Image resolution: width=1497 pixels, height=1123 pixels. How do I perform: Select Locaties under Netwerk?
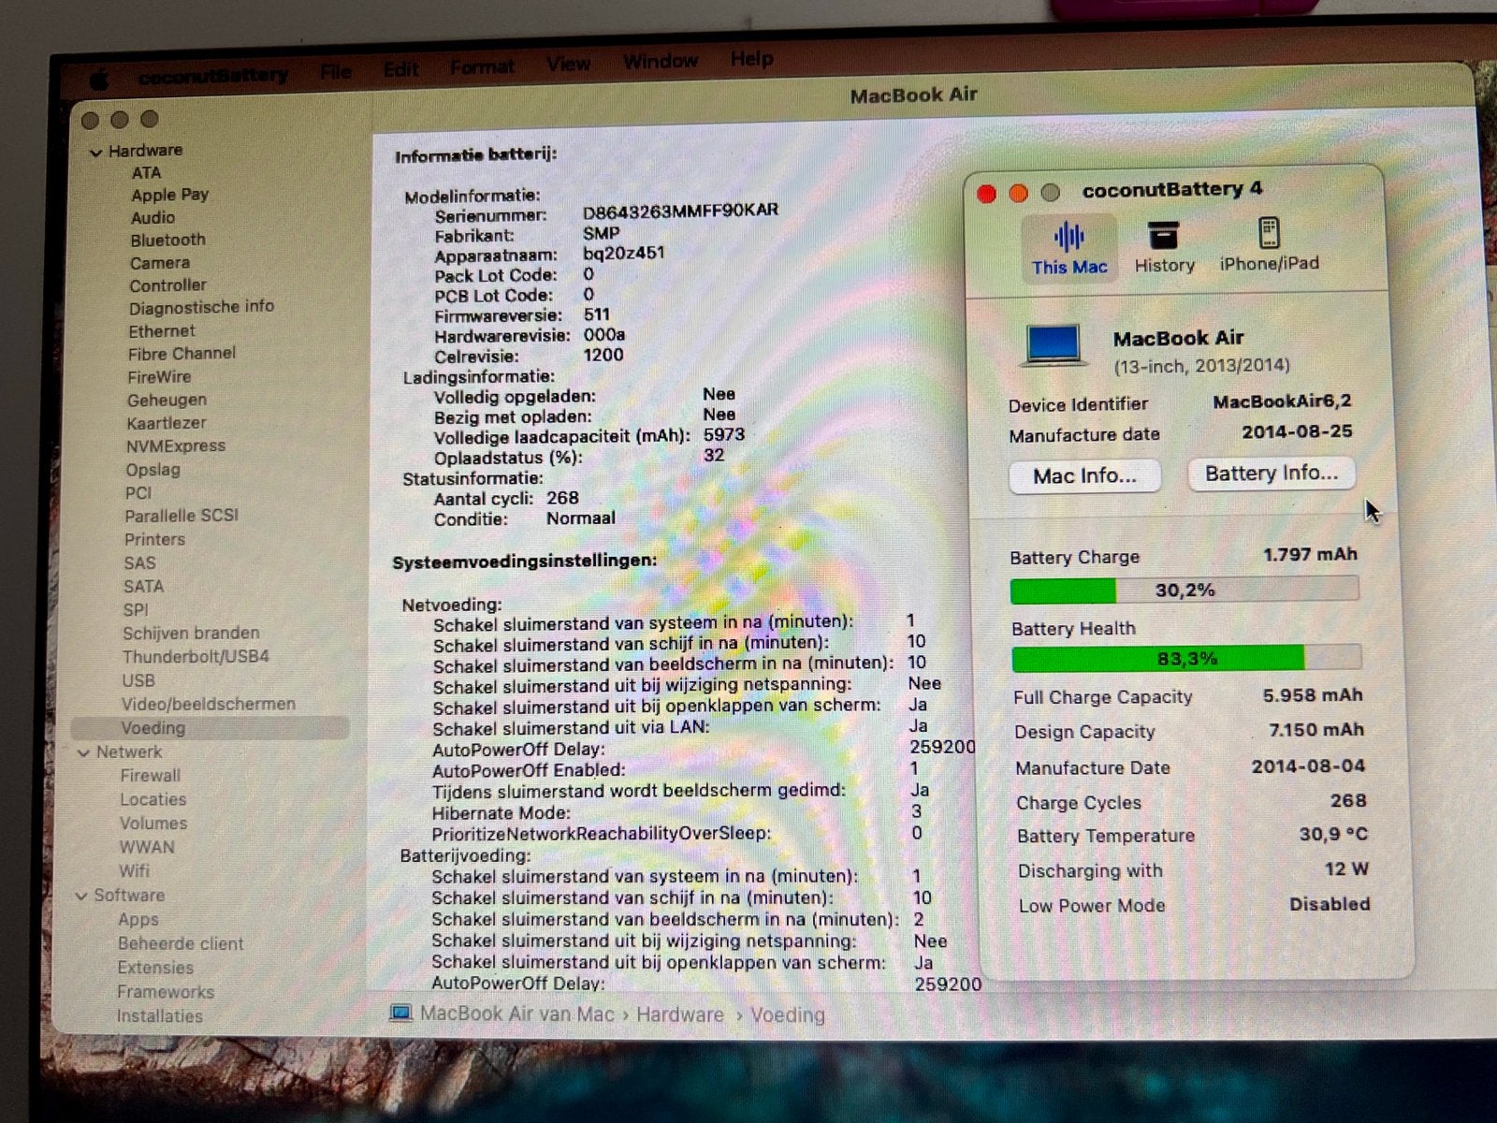click(x=153, y=800)
